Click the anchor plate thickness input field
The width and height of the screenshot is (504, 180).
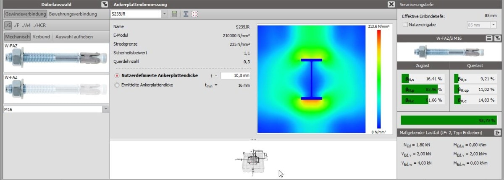click(x=235, y=76)
